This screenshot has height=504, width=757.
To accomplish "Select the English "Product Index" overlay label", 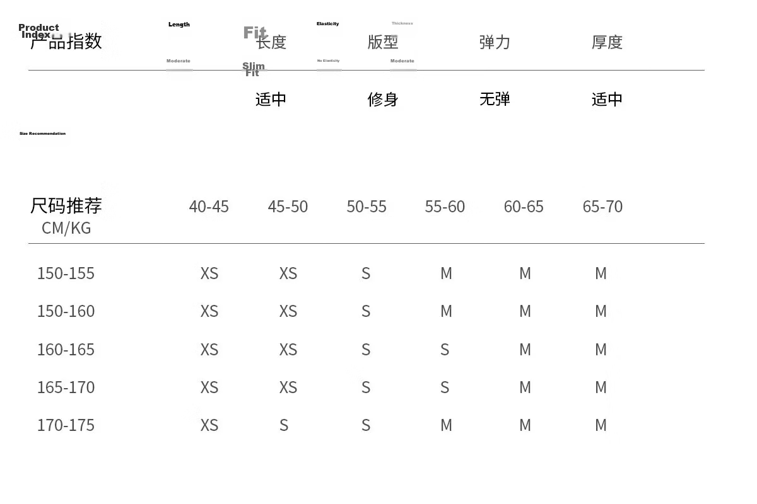I will (38, 31).
